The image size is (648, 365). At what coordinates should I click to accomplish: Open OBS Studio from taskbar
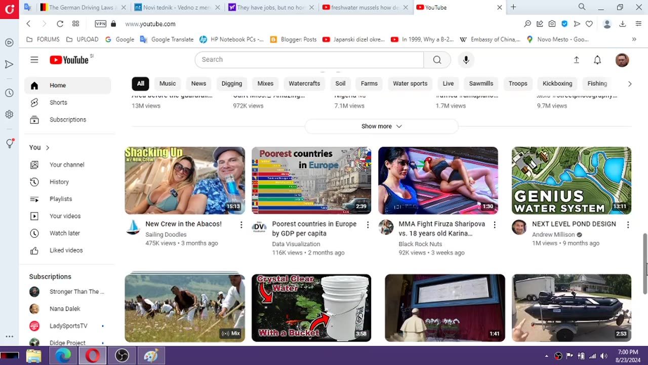(x=122, y=355)
